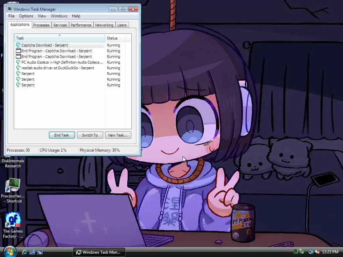Click the Task Manager title bar icon
Image resolution: width=343 pixels, height=257 pixels.
[x=9, y=9]
